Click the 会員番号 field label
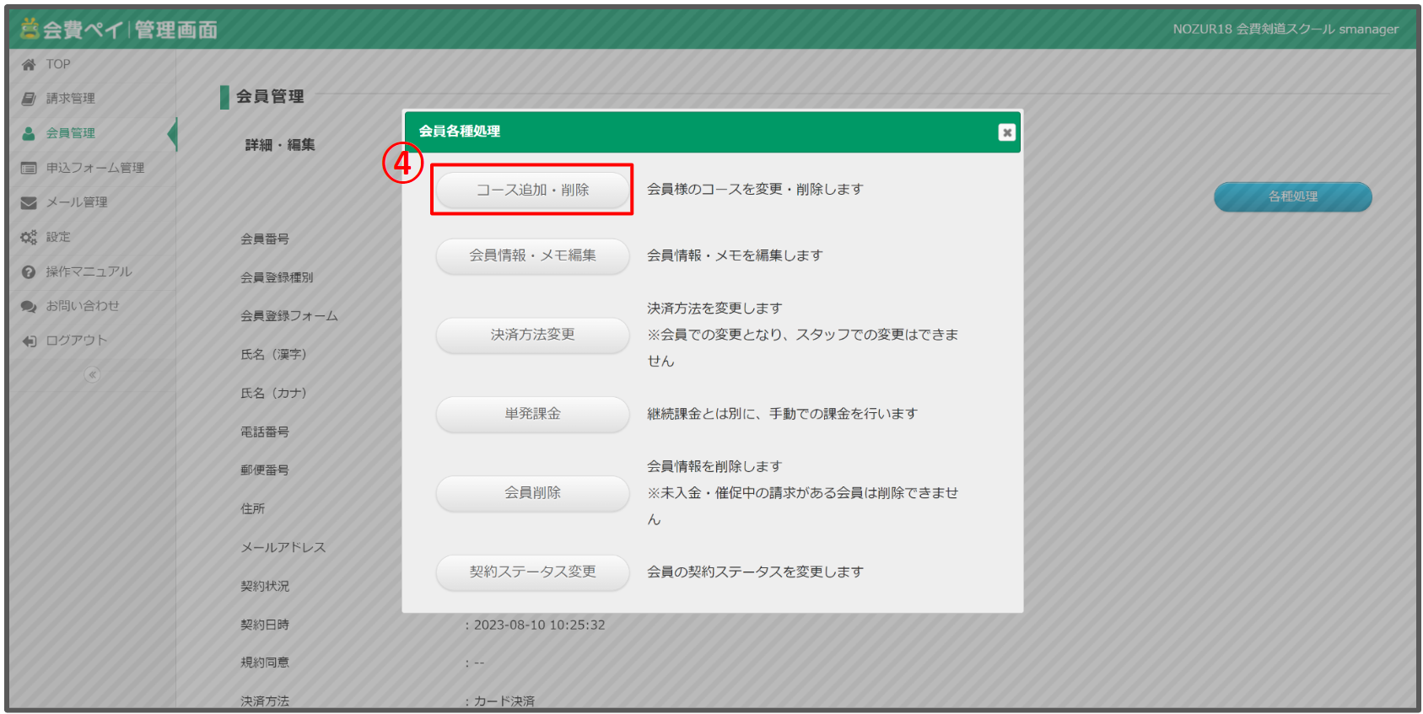This screenshot has width=1423, height=714. 265,239
